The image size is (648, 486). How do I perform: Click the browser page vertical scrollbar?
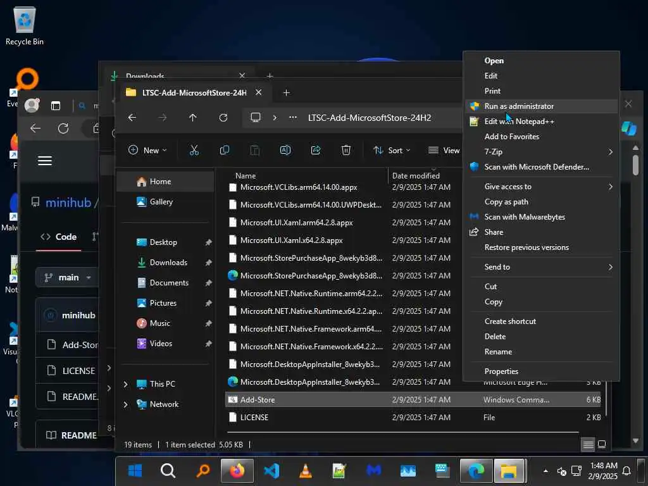point(635,165)
